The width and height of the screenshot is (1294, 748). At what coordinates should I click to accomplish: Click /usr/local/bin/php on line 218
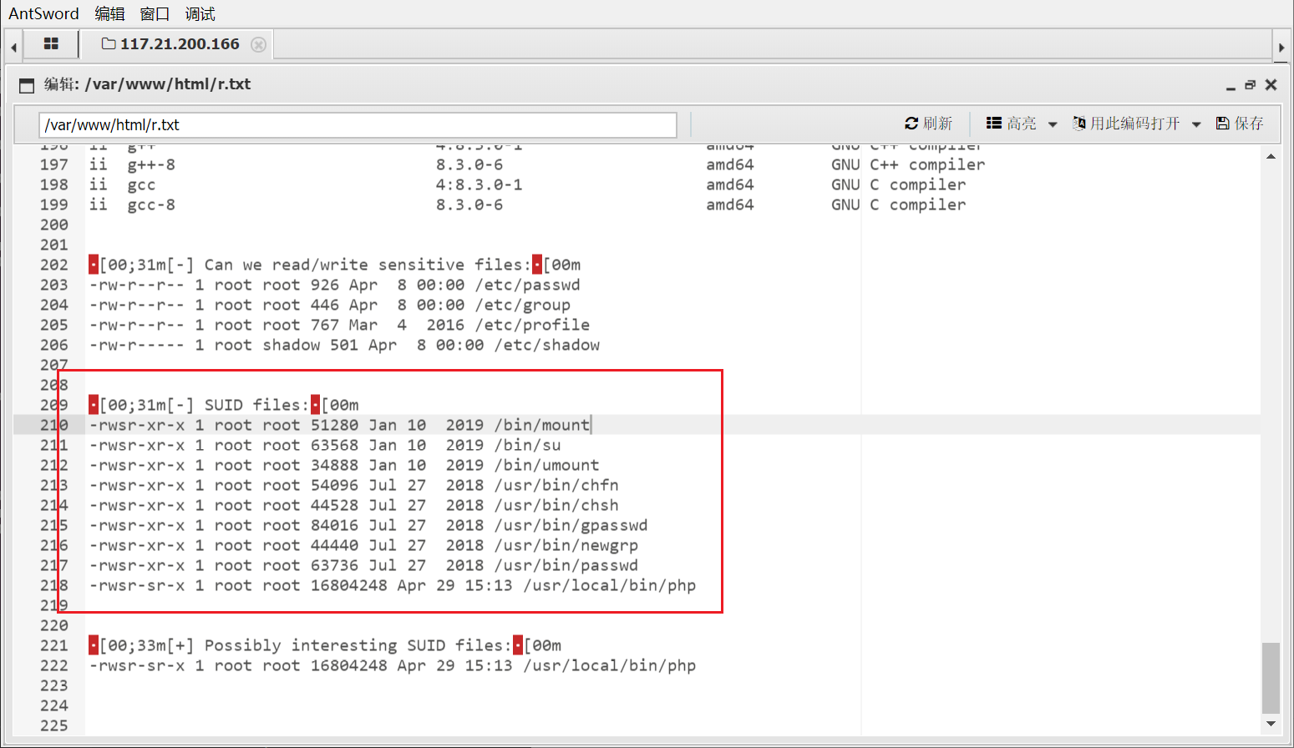click(x=610, y=585)
